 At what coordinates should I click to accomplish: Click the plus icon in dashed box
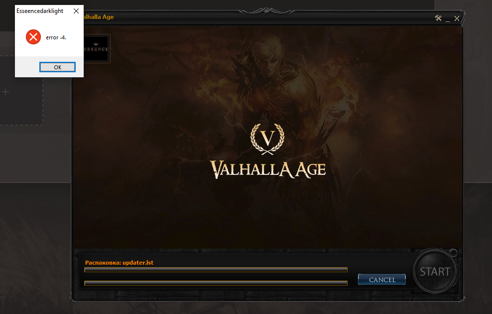(x=5, y=92)
